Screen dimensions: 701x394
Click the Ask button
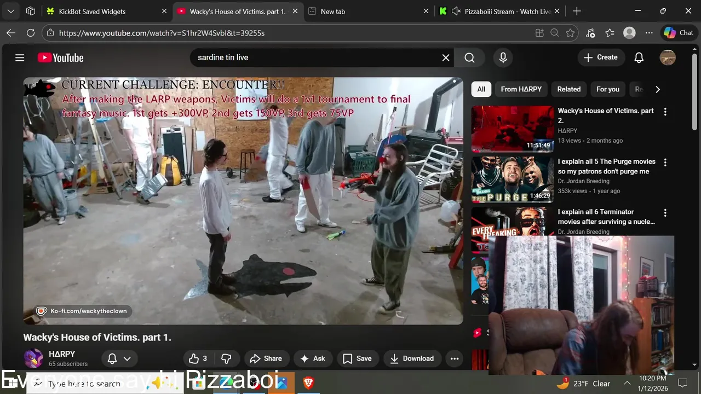[x=313, y=358]
